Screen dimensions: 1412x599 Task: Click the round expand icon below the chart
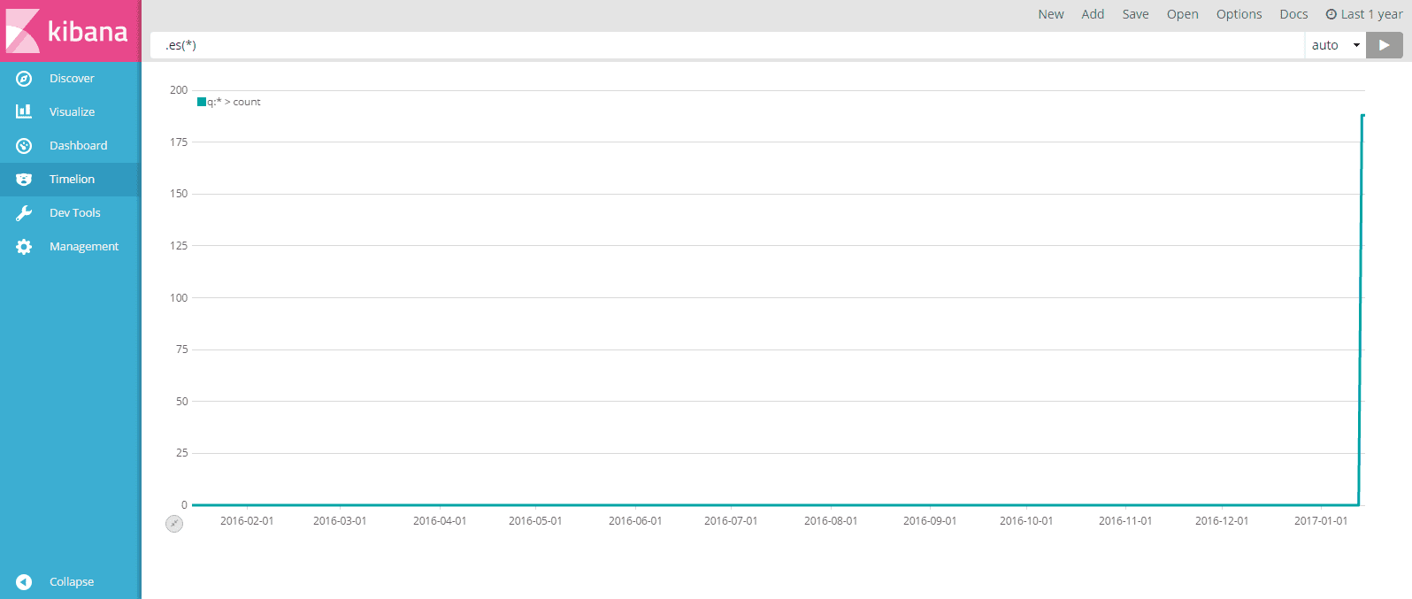[174, 524]
